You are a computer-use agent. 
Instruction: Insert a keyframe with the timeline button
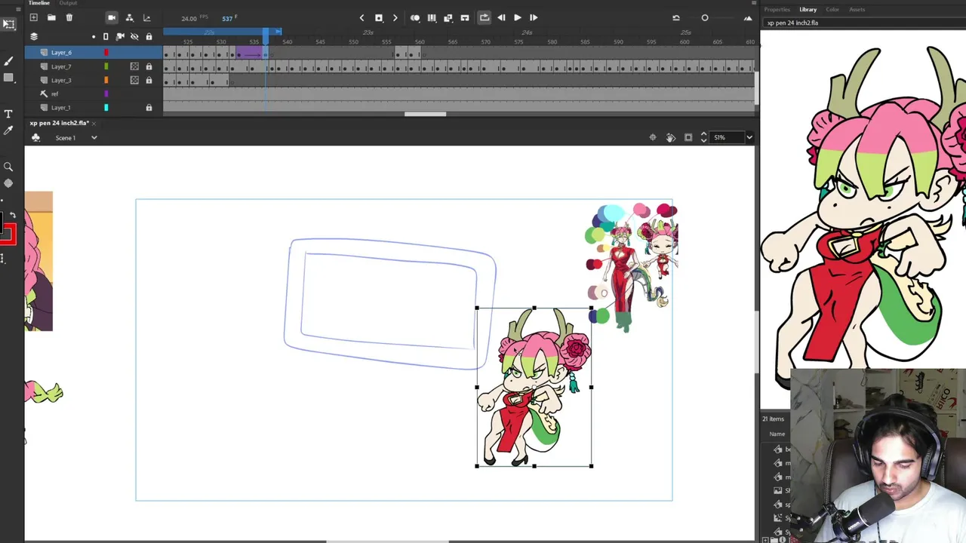coord(379,17)
